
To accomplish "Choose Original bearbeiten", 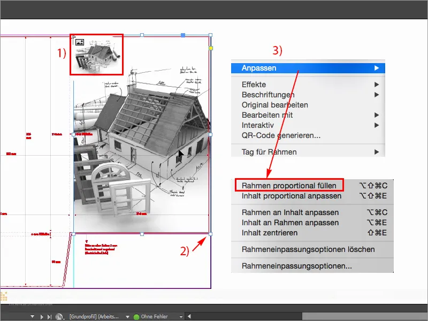I will [308, 105].
